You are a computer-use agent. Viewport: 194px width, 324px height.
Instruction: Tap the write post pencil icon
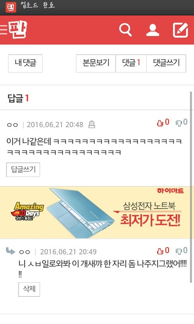point(180,30)
